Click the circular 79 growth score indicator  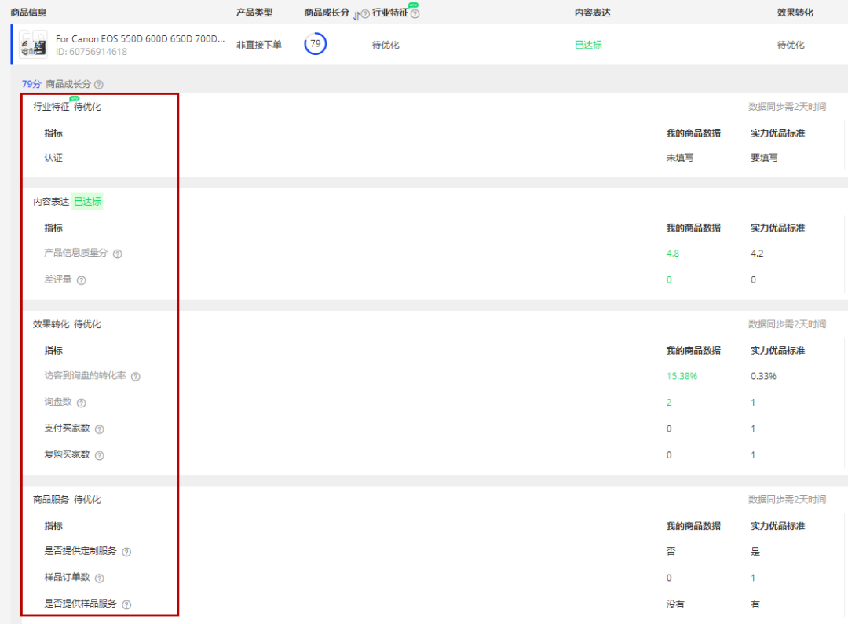tap(316, 44)
